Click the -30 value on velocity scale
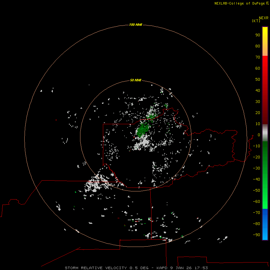Image resolution: width=270 pixels, height=270 pixels. [256, 168]
